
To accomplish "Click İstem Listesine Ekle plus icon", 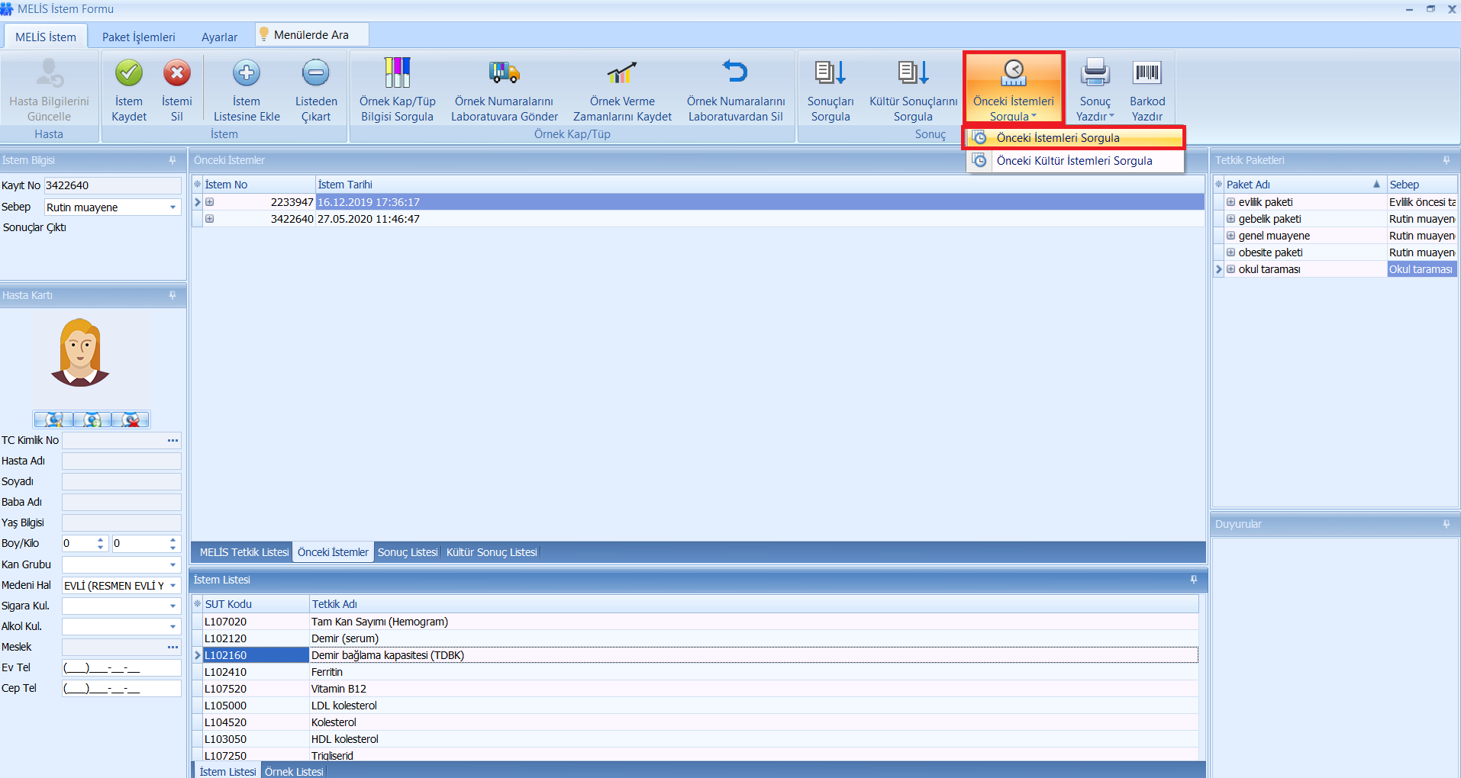I will [x=247, y=73].
